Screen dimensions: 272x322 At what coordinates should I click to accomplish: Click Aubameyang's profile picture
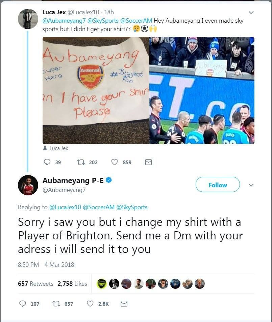[x=28, y=185]
